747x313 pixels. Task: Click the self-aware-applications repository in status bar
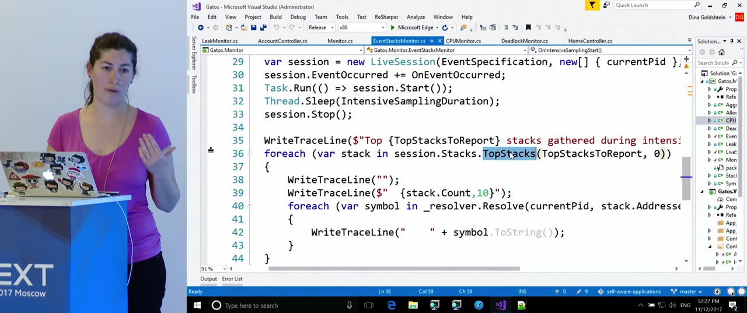tap(629, 291)
